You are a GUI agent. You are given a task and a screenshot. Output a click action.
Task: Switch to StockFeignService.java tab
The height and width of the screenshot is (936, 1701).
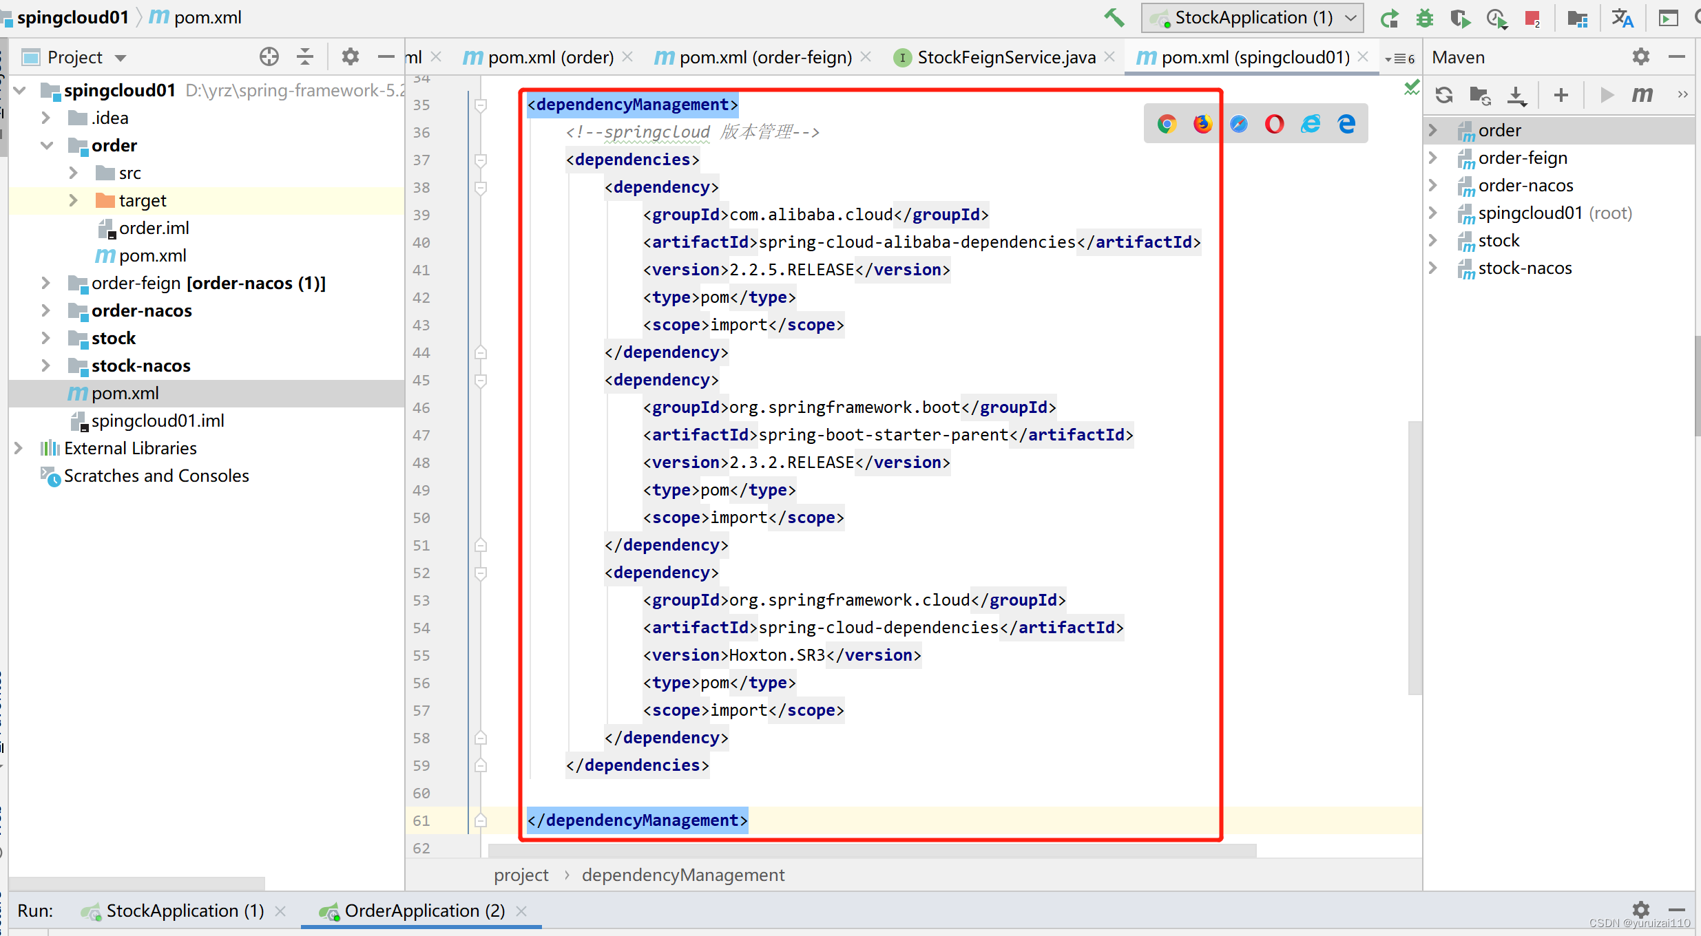click(1005, 57)
